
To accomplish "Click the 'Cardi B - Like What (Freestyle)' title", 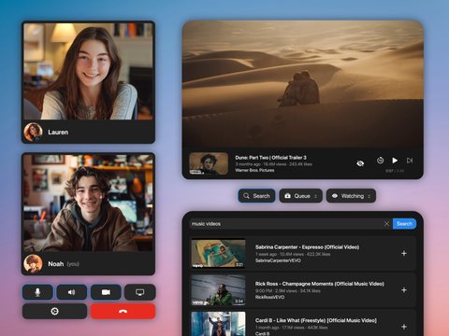I will (x=316, y=320).
